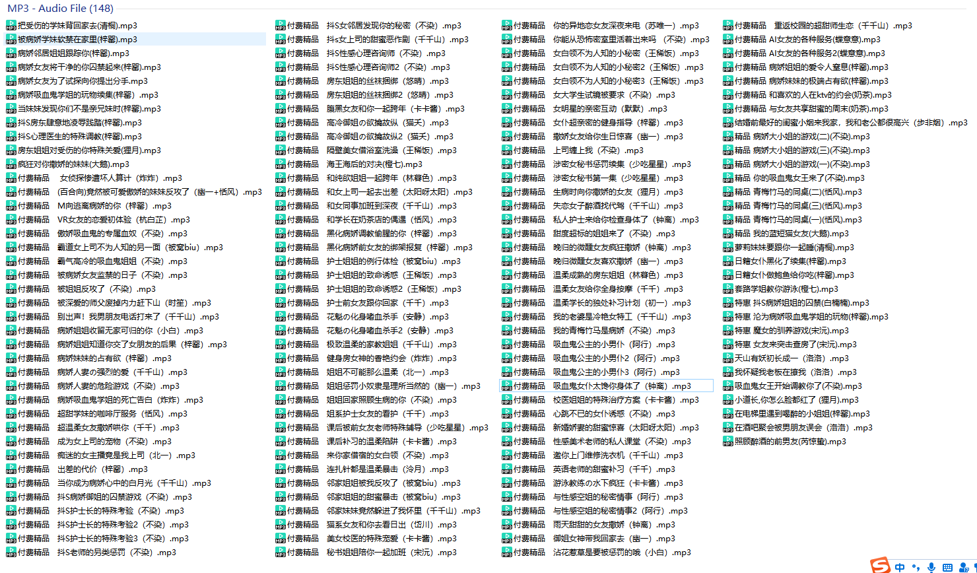
Task: Select file 海王海后的对决(橙七).mp3
Action: [x=374, y=164]
